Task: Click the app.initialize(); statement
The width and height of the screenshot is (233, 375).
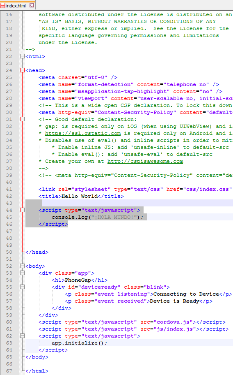Action: tap(80, 343)
